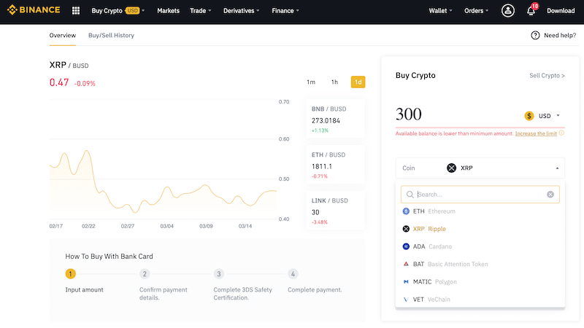
Task: Click the Increase the limit link
Action: click(536, 133)
